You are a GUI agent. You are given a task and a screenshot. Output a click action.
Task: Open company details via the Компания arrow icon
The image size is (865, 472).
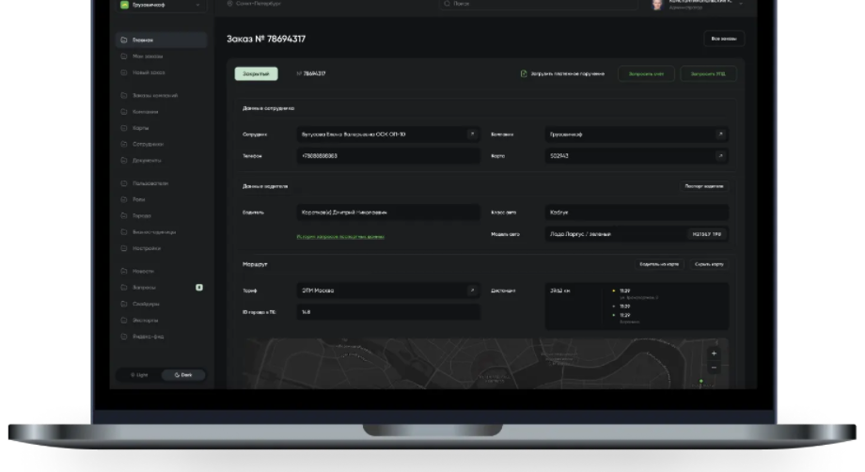click(x=720, y=134)
